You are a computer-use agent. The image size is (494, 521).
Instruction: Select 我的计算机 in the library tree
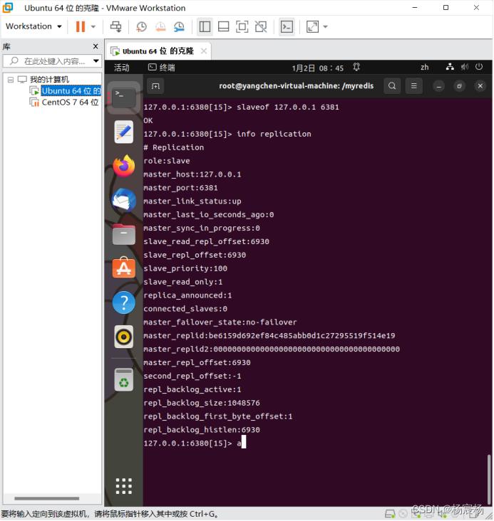[49, 80]
